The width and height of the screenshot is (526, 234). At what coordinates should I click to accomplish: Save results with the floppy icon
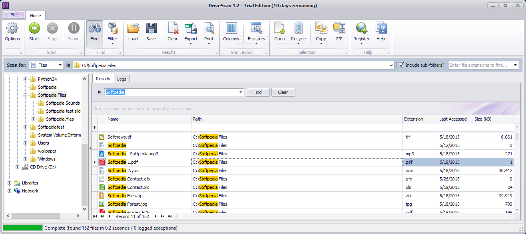[x=151, y=28]
